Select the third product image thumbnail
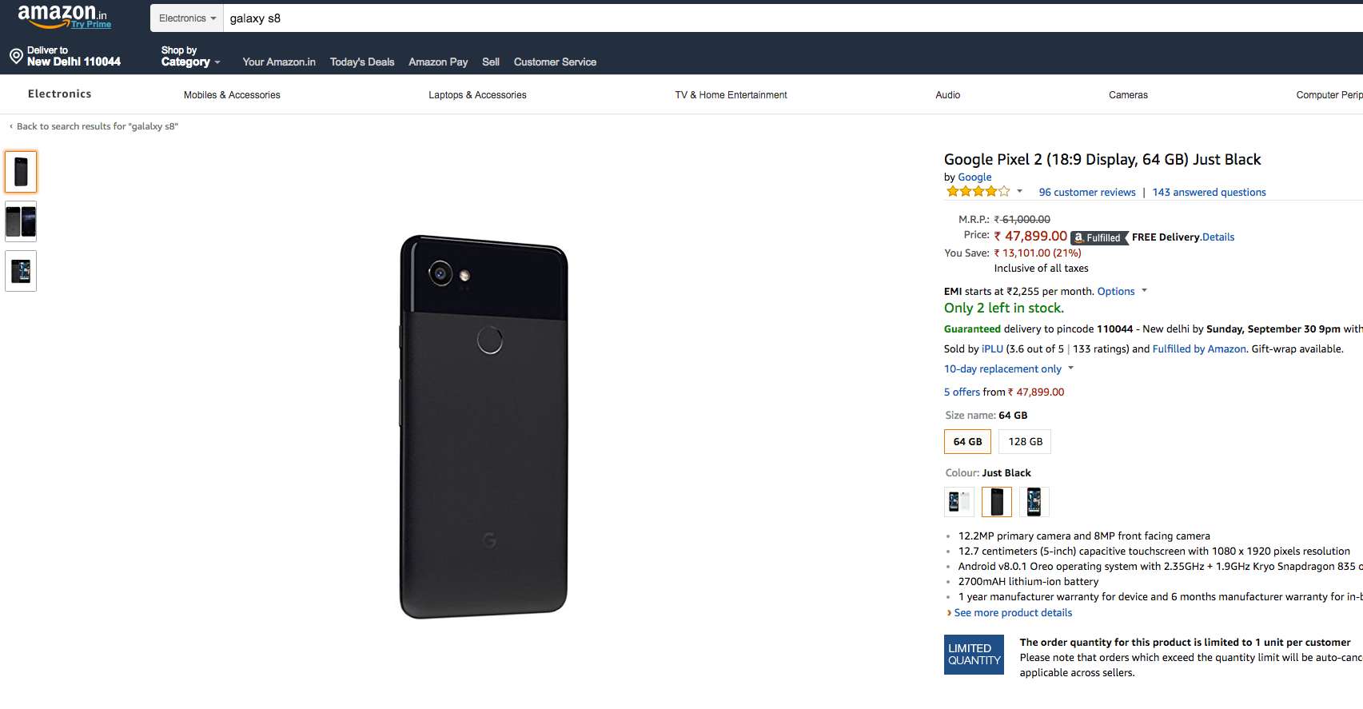Screen dimensions: 1363x709 pos(21,271)
